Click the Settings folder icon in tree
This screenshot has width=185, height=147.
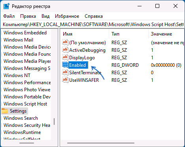coord(5,111)
